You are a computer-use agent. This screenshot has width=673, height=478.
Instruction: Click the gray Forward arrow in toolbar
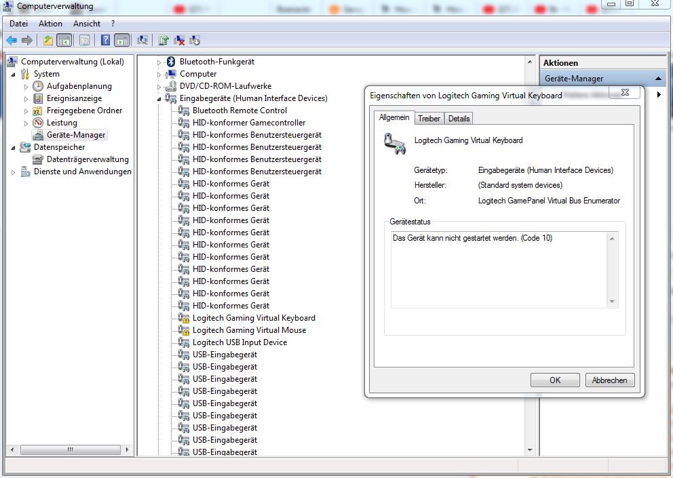point(27,40)
